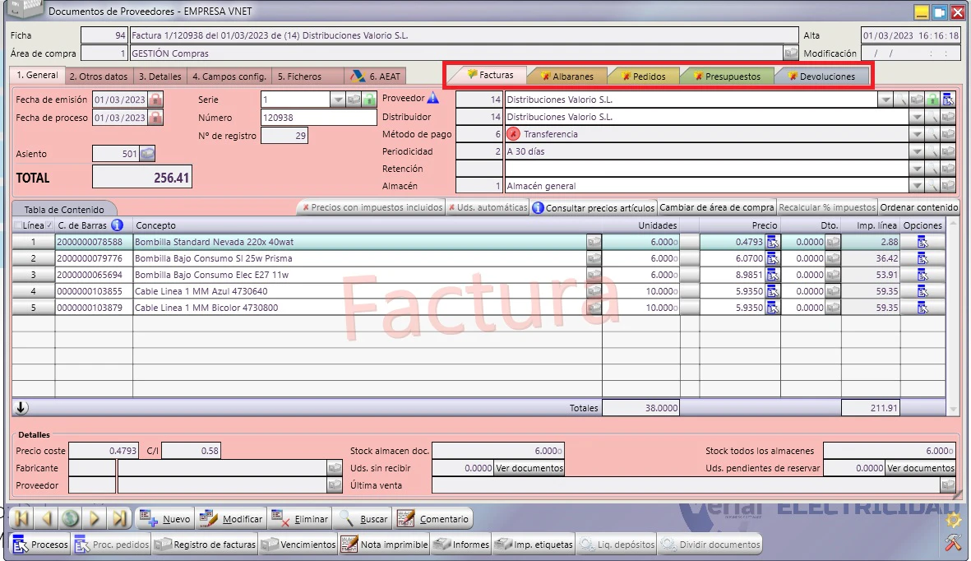Toggle Precios con impuestos incluidos
Image resolution: width=971 pixels, height=561 pixels.
(x=372, y=207)
